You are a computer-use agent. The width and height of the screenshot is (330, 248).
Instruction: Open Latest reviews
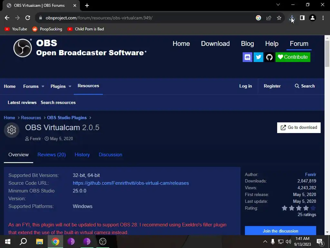click(22, 102)
